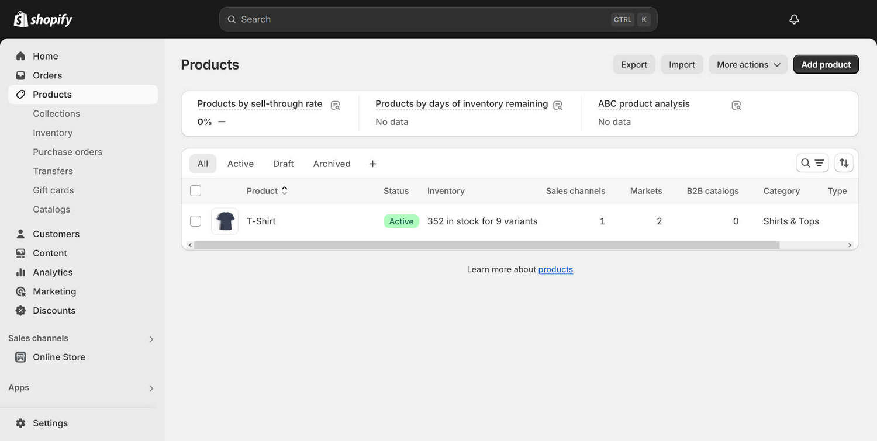Open days of inventory remaining report icon
This screenshot has width=877, height=441.
(558, 105)
